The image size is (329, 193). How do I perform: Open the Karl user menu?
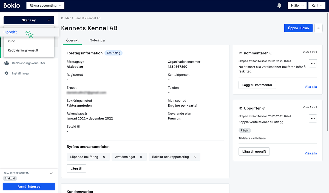pos(317,5)
